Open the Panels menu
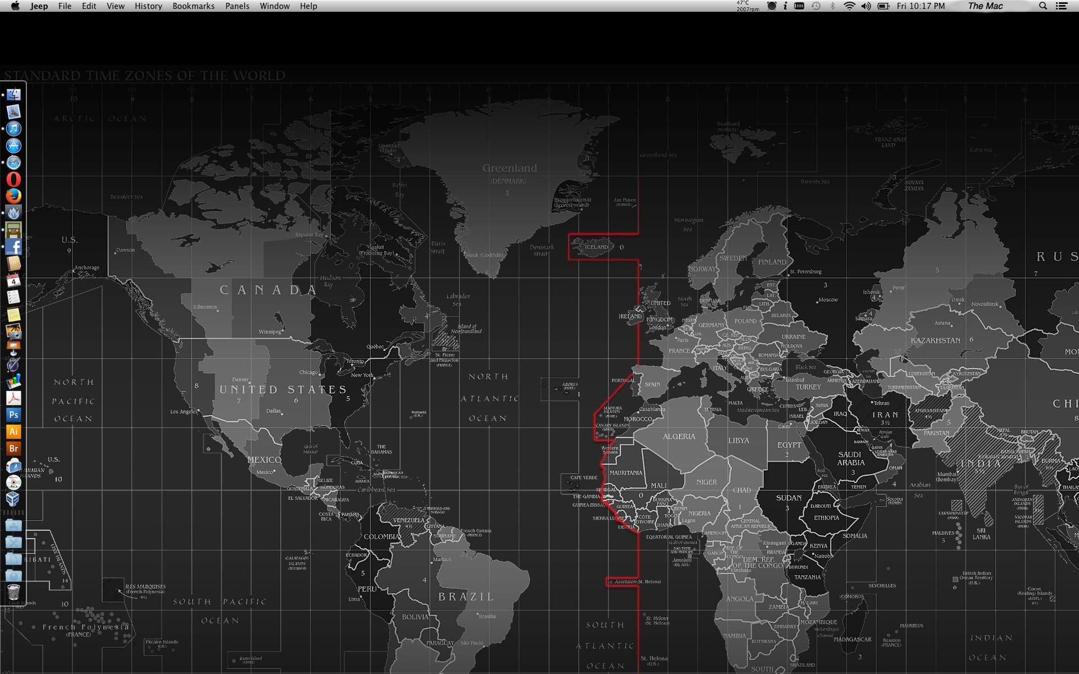Screen dimensions: 1079x674 237,6
